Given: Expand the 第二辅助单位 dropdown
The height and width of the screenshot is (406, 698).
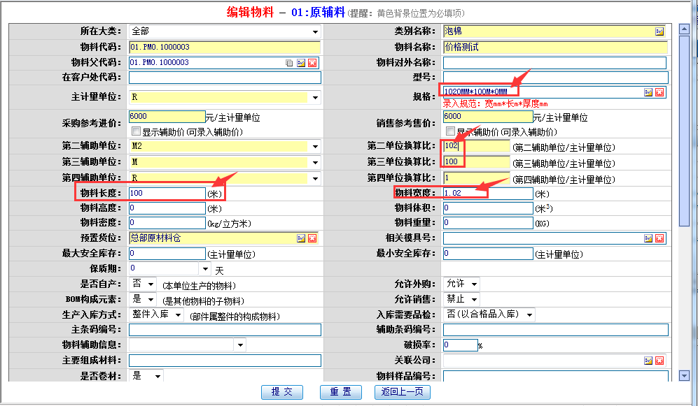Looking at the screenshot, I should coord(315,147).
